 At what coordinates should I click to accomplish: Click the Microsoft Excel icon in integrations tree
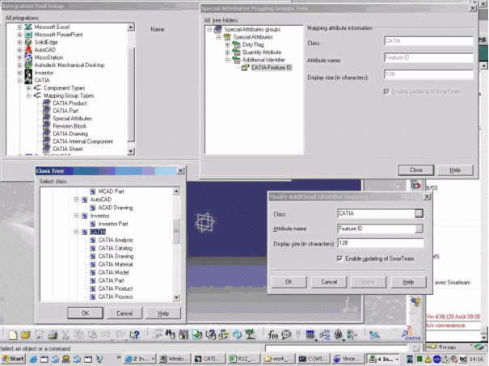point(28,27)
